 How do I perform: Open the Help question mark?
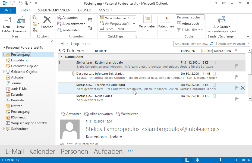coord(216,3)
